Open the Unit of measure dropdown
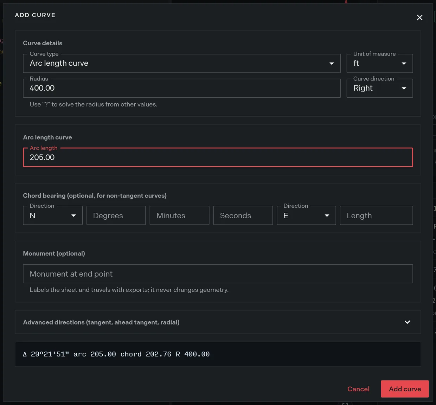Image resolution: width=436 pixels, height=405 pixels. pos(380,63)
